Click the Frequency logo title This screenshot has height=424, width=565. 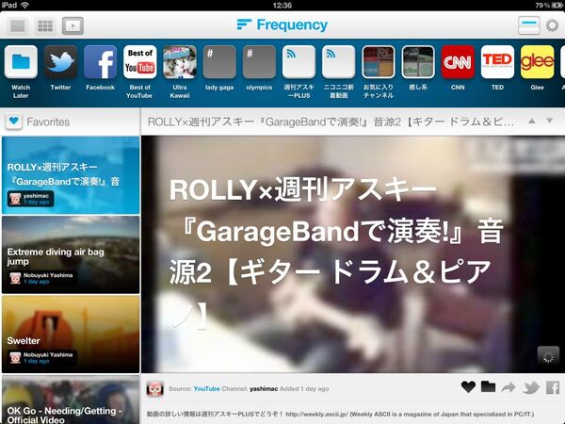pos(282,24)
